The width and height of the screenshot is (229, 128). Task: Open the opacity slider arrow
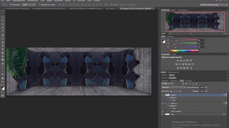click(206, 87)
